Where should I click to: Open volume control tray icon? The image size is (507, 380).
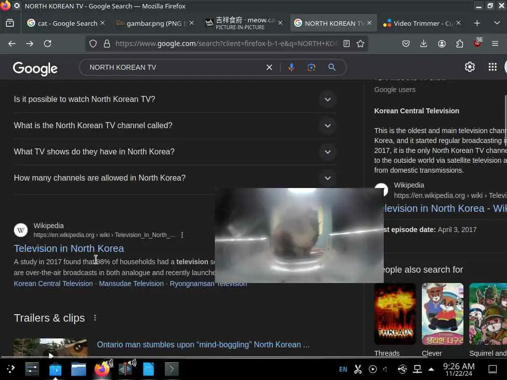(x=385, y=369)
